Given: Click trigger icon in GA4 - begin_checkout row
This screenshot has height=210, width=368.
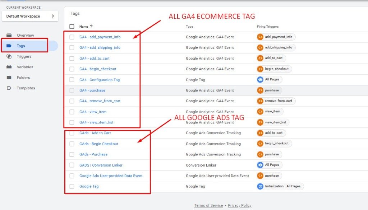Looking at the screenshot, I should tap(260, 69).
